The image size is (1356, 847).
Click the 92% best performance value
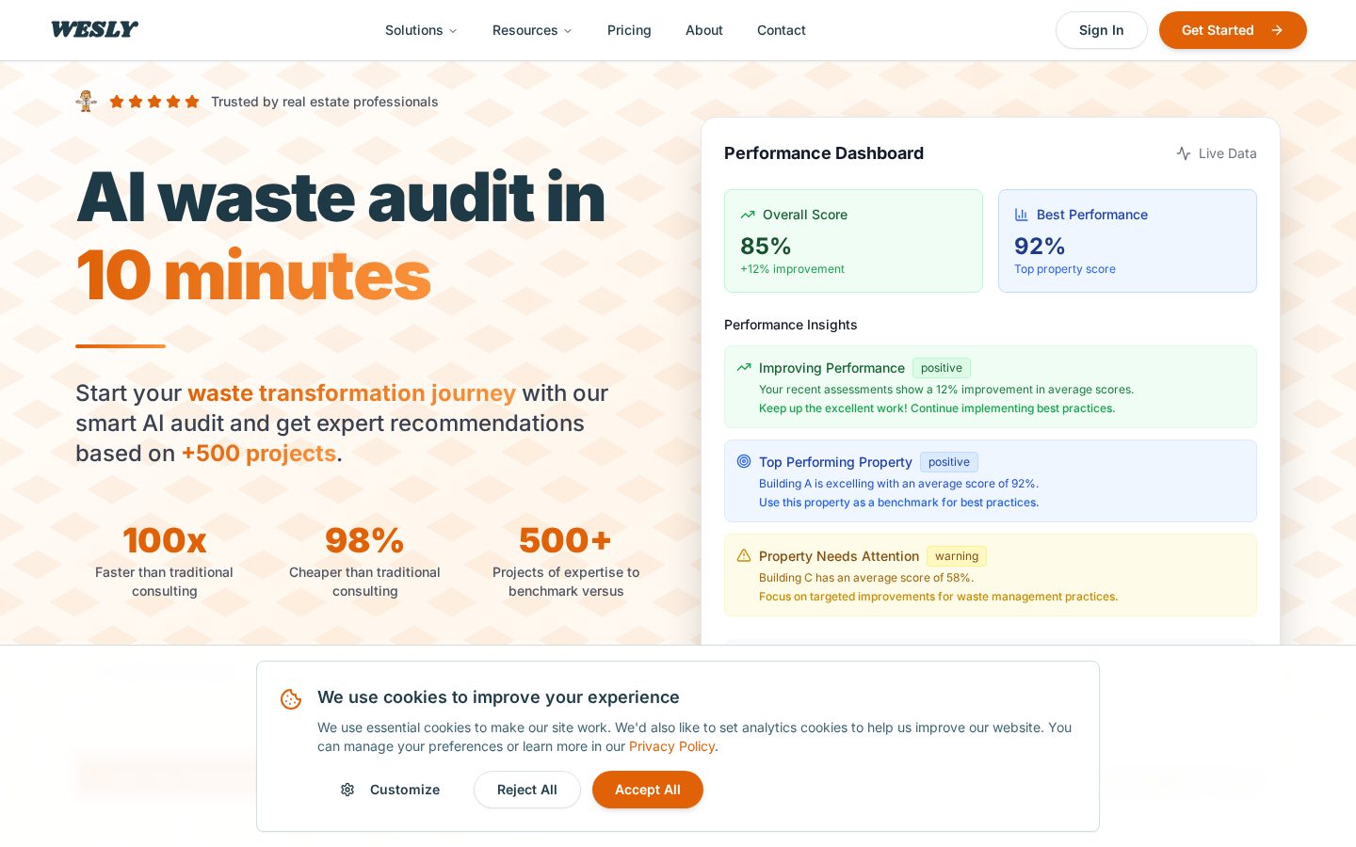tap(1040, 246)
